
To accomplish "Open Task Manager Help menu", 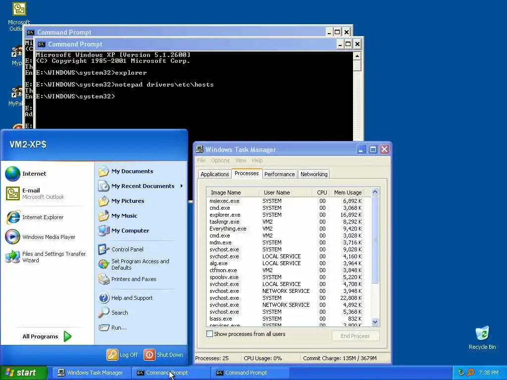I will point(257,160).
